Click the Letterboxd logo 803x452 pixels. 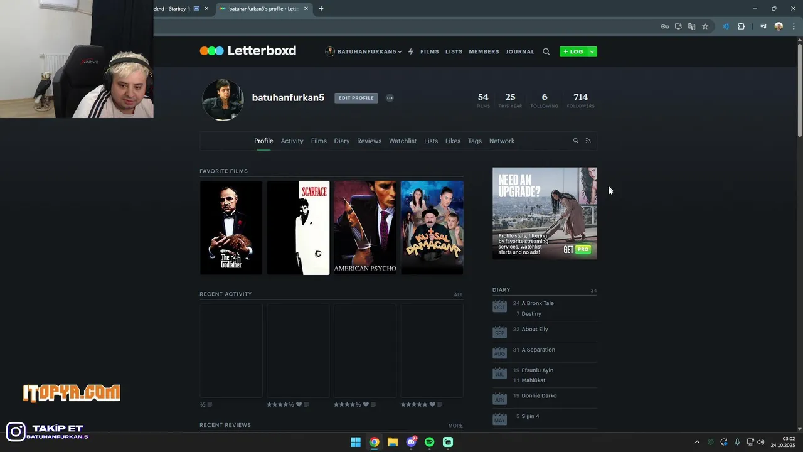pos(248,51)
